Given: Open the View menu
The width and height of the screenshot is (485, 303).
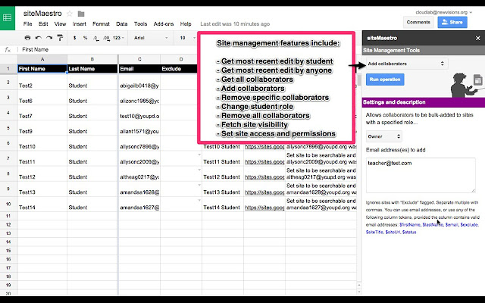Looking at the screenshot, I should click(x=60, y=23).
